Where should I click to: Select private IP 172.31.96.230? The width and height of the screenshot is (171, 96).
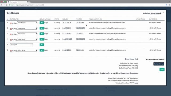click(80, 39)
